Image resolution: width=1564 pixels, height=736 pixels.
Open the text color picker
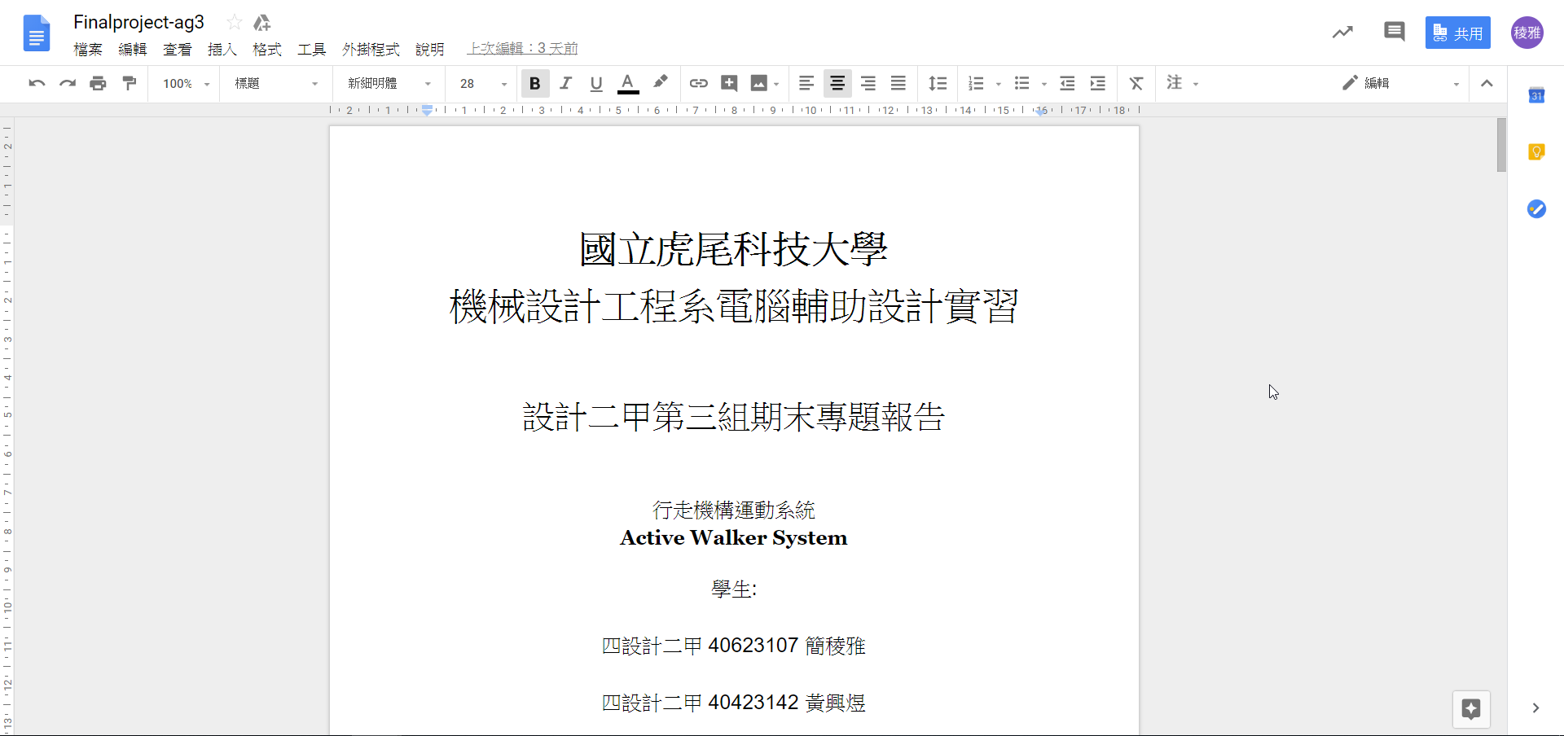[x=628, y=83]
